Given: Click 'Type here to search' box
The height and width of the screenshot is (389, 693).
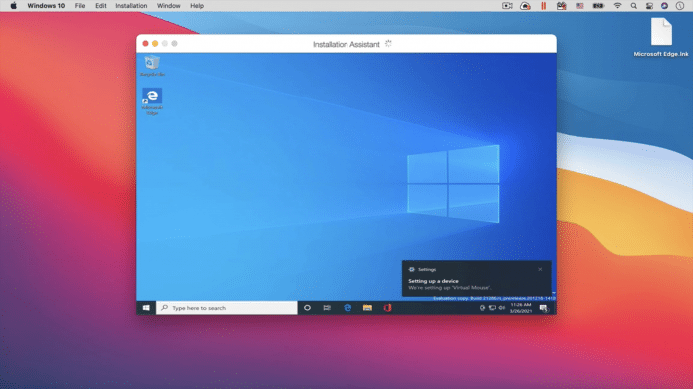Looking at the screenshot, I should (x=227, y=308).
